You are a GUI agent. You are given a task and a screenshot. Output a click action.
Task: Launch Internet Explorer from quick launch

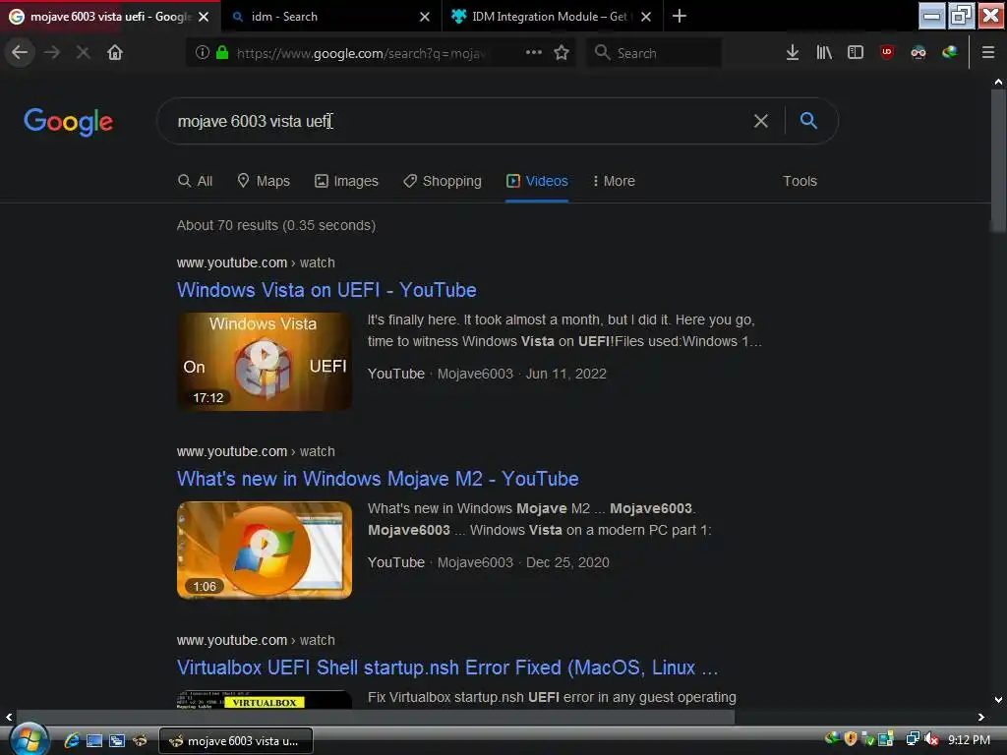[x=71, y=741]
